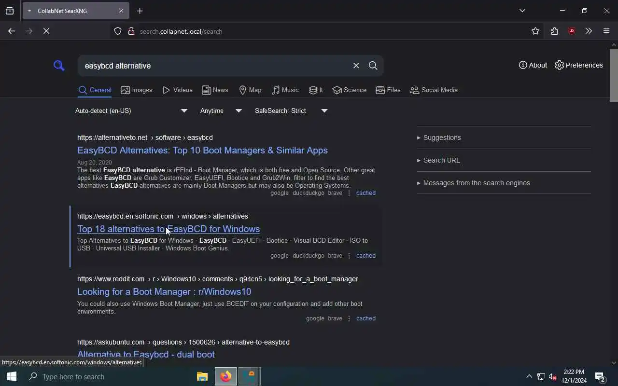
Task: Click the address bar URL
Action: (181, 31)
